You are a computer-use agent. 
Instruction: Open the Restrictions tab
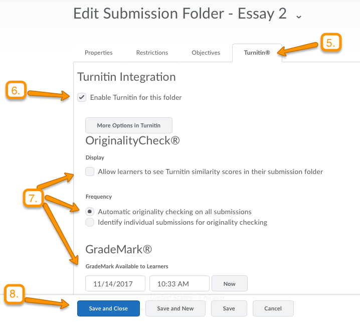pos(152,53)
